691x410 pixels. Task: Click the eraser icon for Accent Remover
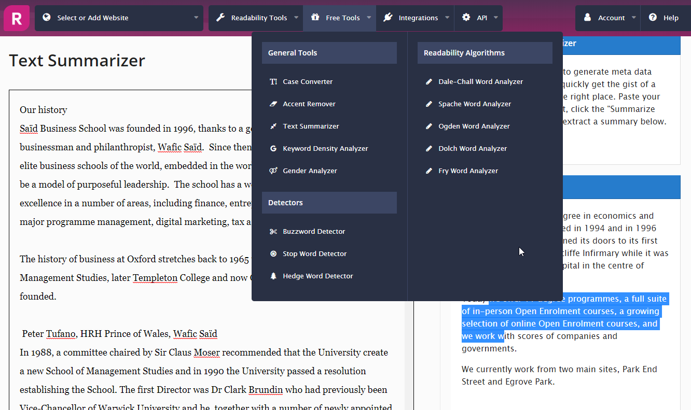pyautogui.click(x=273, y=104)
